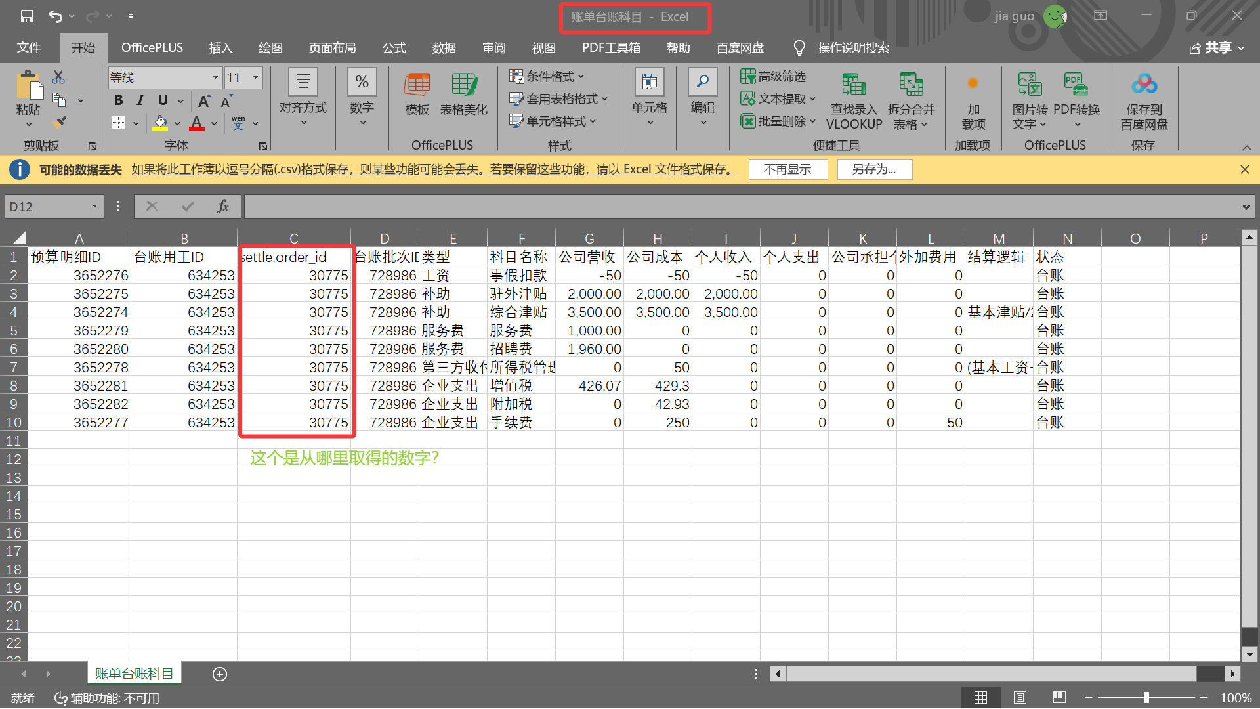The width and height of the screenshot is (1260, 709).
Task: Click the 另存为 button in warning bar
Action: [873, 169]
